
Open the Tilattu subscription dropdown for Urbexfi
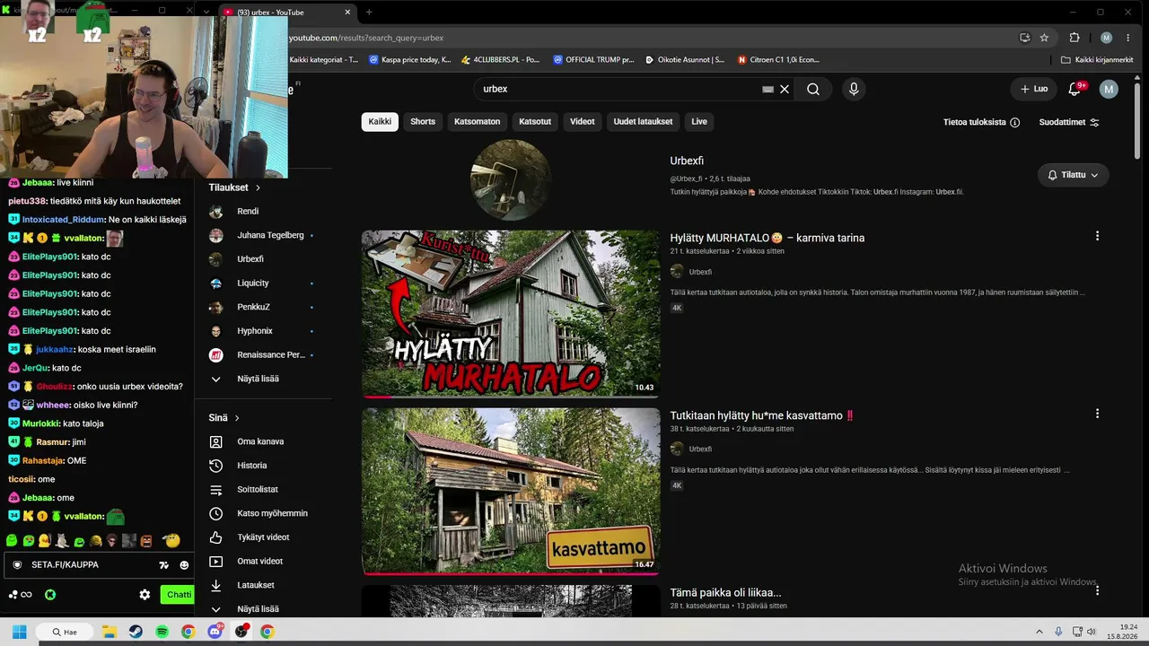pyautogui.click(x=1073, y=175)
